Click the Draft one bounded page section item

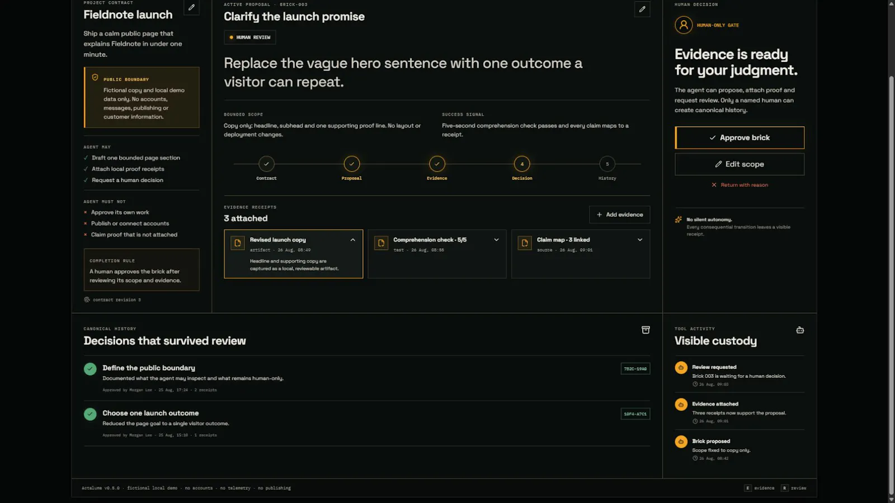coord(132,158)
